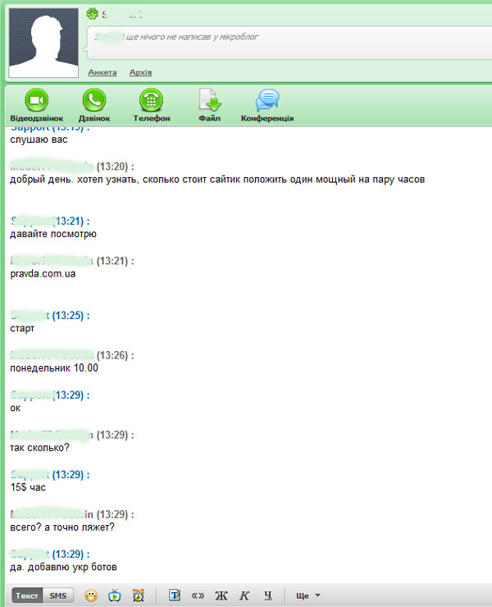The image size is (492, 607).
Task: Click the TV video message icon
Action: point(115,596)
